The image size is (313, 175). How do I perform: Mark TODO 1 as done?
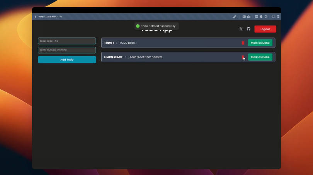[260, 43]
